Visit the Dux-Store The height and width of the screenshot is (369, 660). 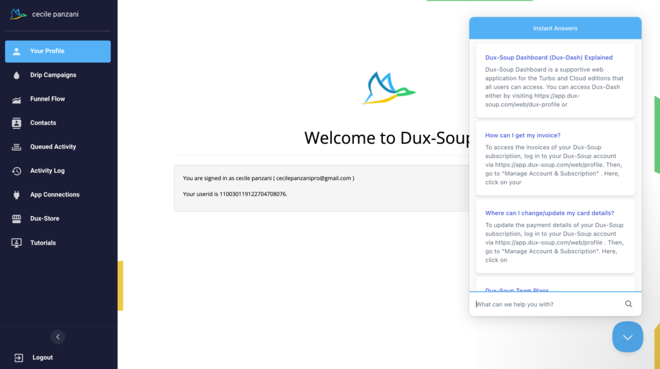coord(57,219)
